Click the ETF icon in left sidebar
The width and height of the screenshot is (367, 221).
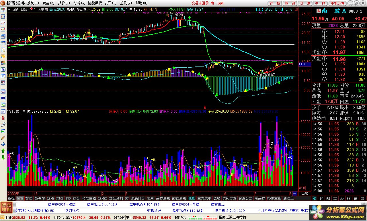pyautogui.click(x=3, y=83)
